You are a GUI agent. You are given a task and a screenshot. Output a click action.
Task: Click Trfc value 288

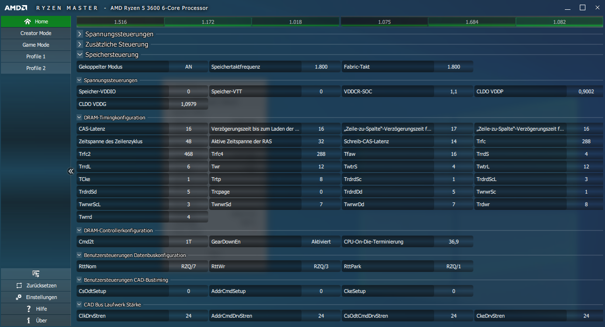coord(586,141)
